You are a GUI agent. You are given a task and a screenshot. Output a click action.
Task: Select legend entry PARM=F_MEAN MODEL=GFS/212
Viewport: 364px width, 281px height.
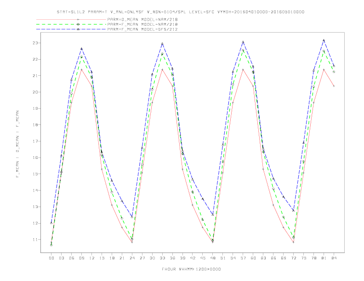[x=142, y=29]
